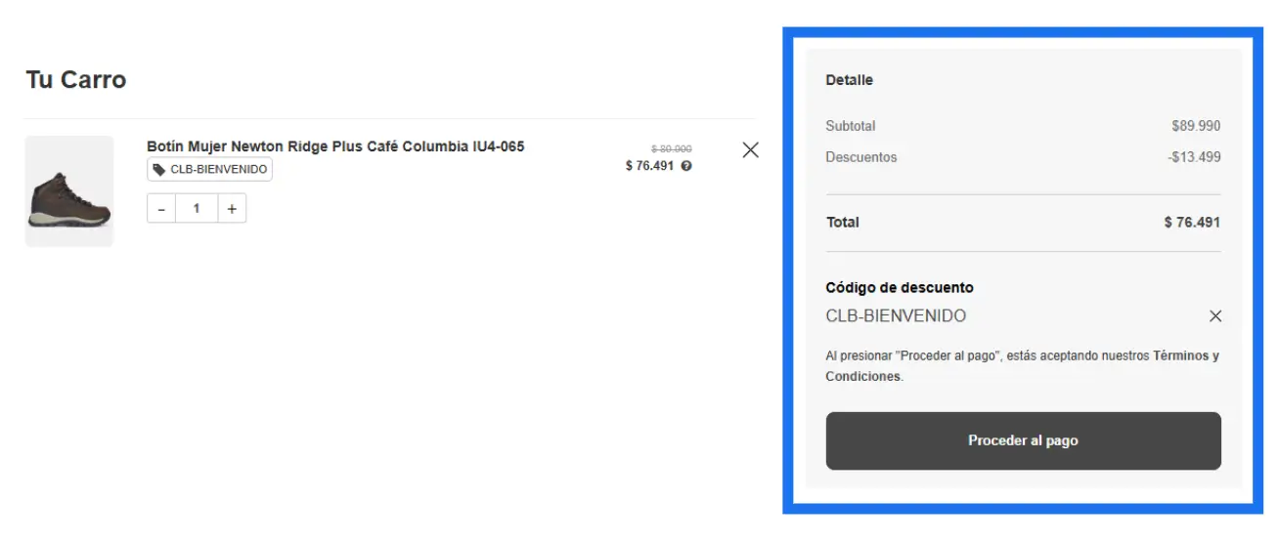This screenshot has width=1279, height=542.
Task: Click the Detalle heading
Action: 850,80
